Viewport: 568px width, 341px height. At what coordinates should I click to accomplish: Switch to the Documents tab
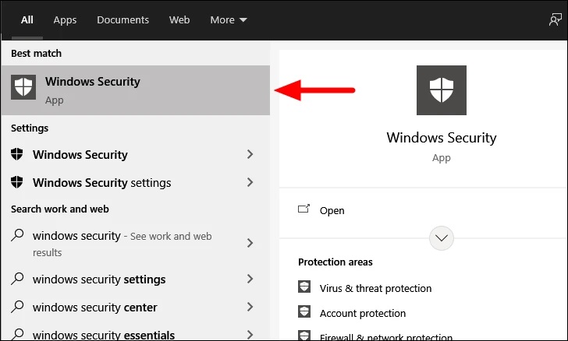pos(122,20)
